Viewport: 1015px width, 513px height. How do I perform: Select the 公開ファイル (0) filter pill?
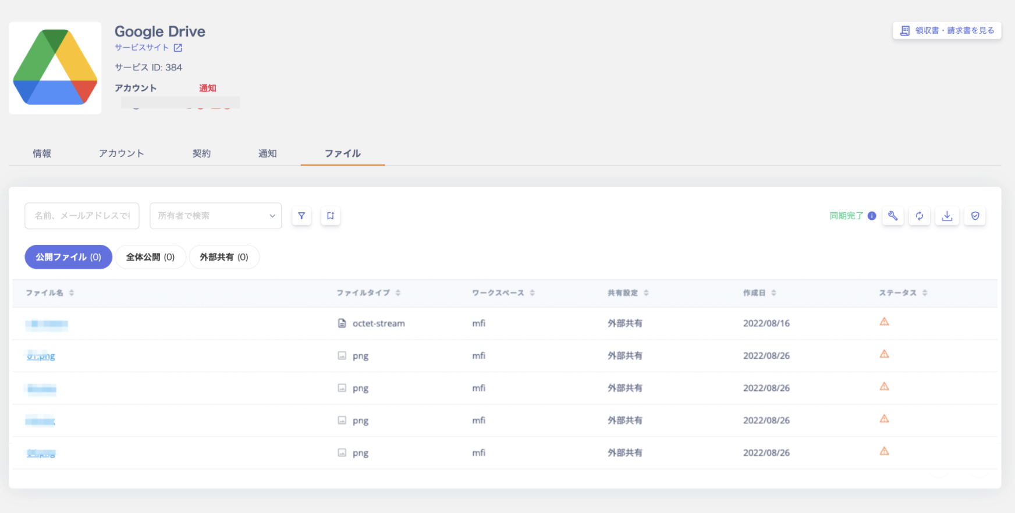click(x=68, y=257)
